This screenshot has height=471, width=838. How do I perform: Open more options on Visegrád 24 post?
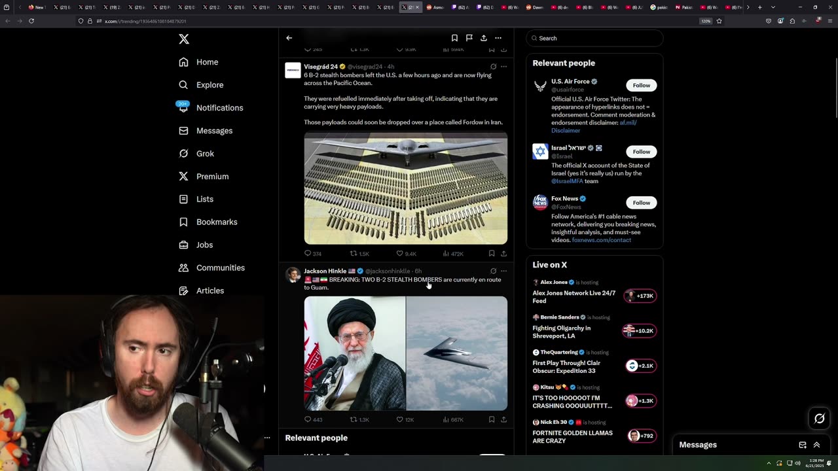point(503,67)
